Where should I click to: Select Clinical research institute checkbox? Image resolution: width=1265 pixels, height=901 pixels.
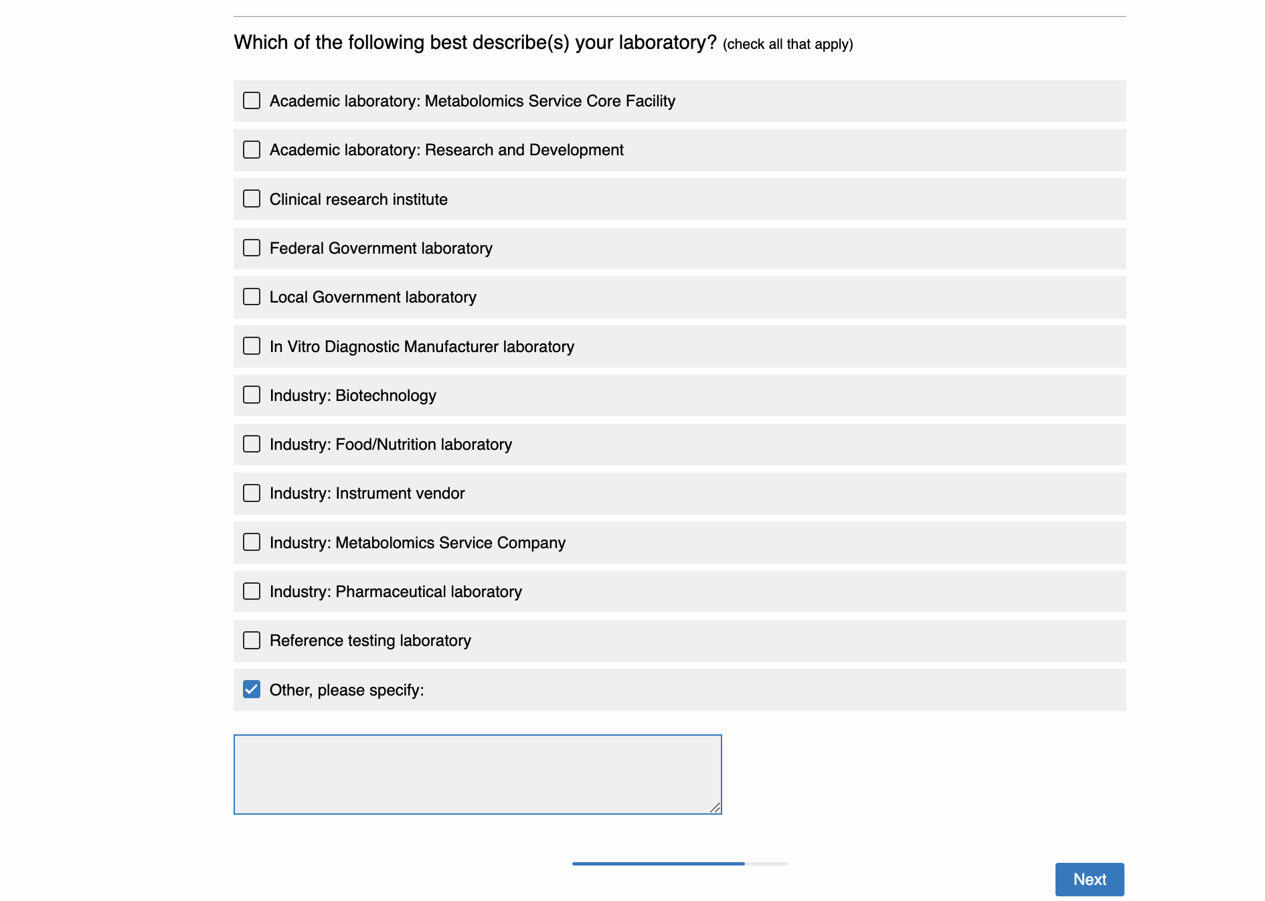252,199
